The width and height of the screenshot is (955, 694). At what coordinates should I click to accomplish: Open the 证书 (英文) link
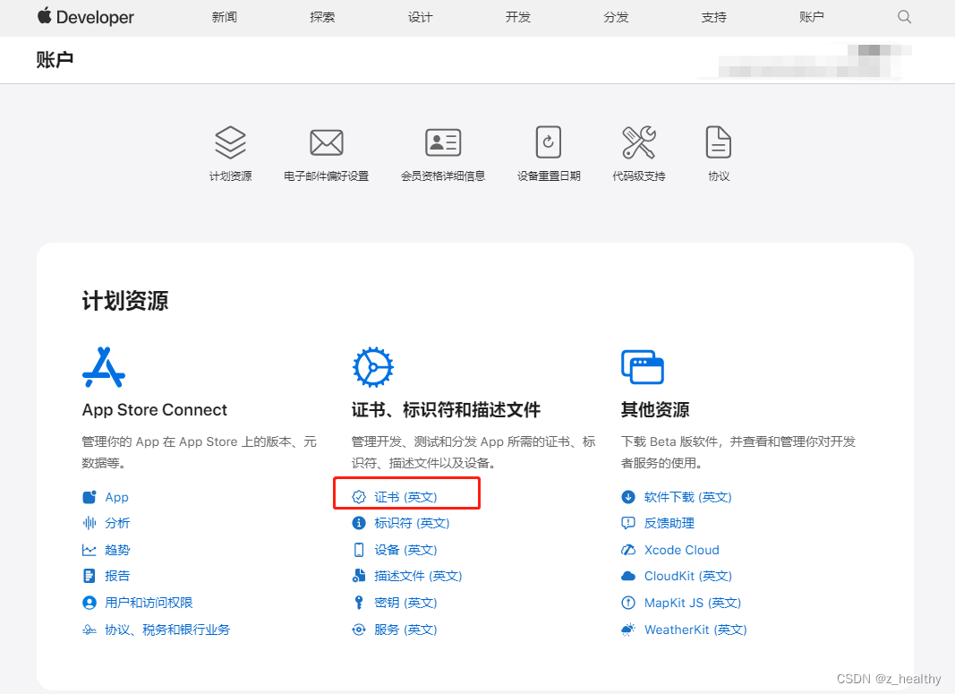[x=405, y=497]
